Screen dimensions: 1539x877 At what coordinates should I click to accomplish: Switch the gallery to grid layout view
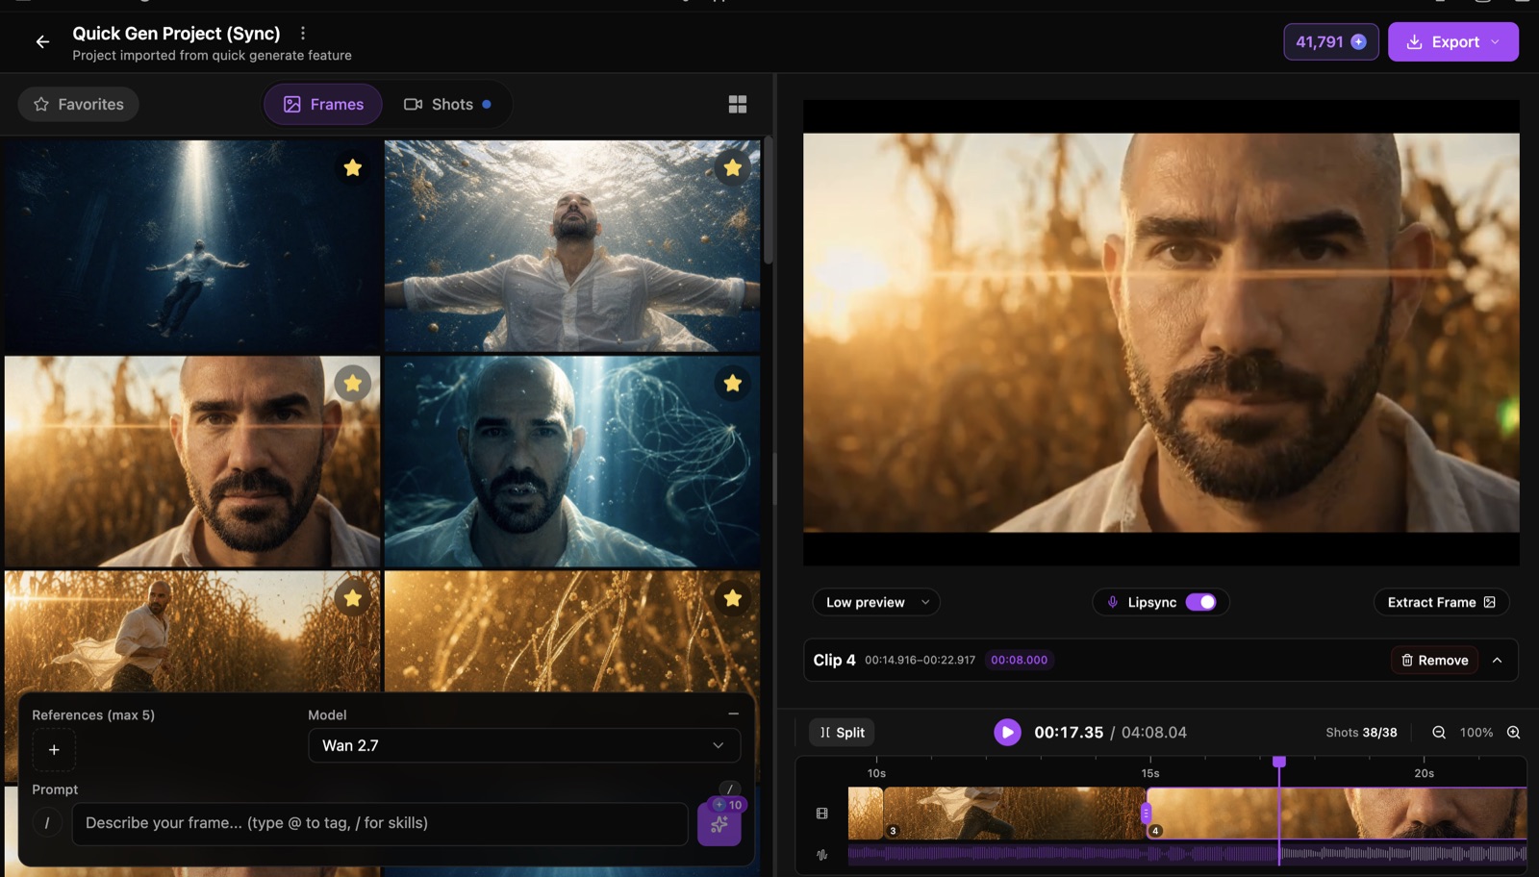pos(738,104)
